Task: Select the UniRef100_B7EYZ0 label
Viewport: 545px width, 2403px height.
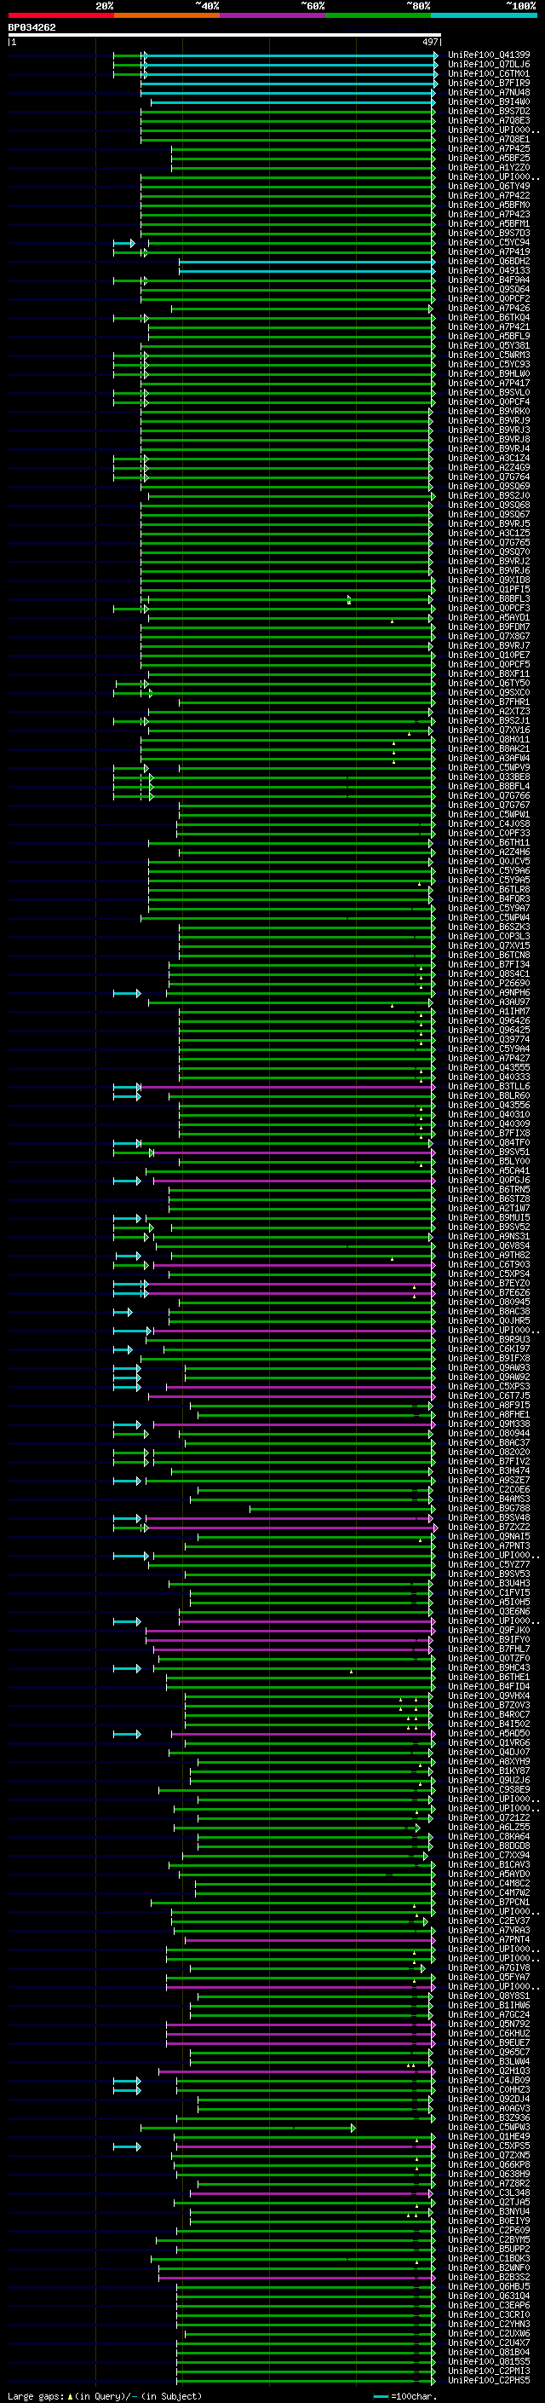Action: (489, 1284)
